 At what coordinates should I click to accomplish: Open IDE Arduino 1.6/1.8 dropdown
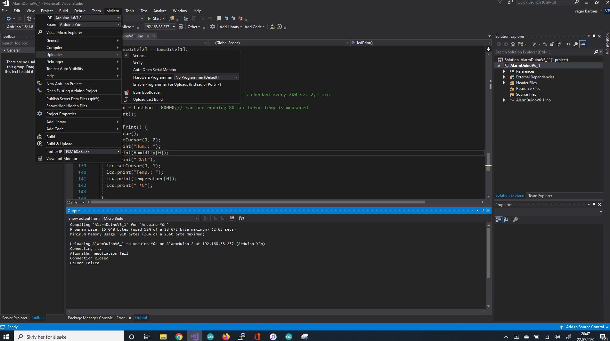[x=87, y=18]
